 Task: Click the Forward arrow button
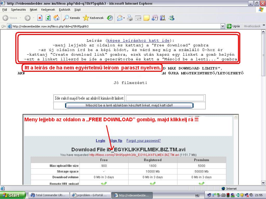tap(28, 18)
